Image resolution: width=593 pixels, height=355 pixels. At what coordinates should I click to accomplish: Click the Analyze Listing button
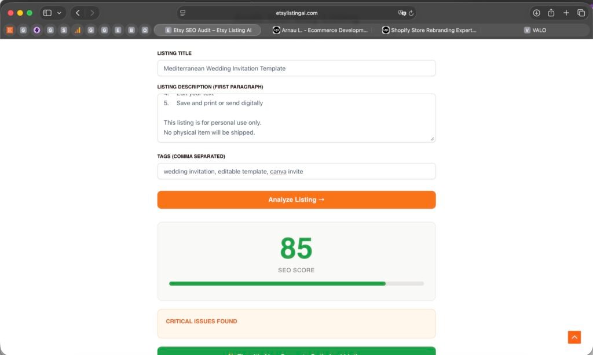[x=296, y=199]
